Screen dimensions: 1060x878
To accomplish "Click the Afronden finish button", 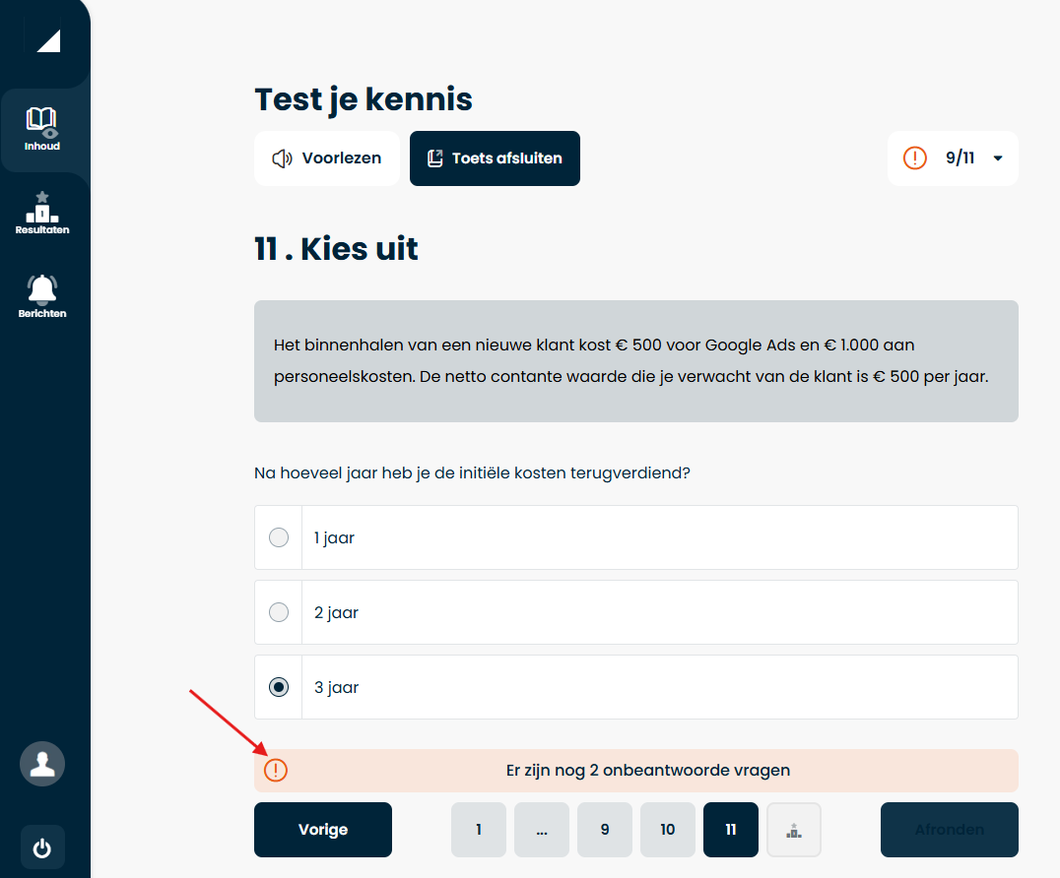I will click(x=949, y=830).
